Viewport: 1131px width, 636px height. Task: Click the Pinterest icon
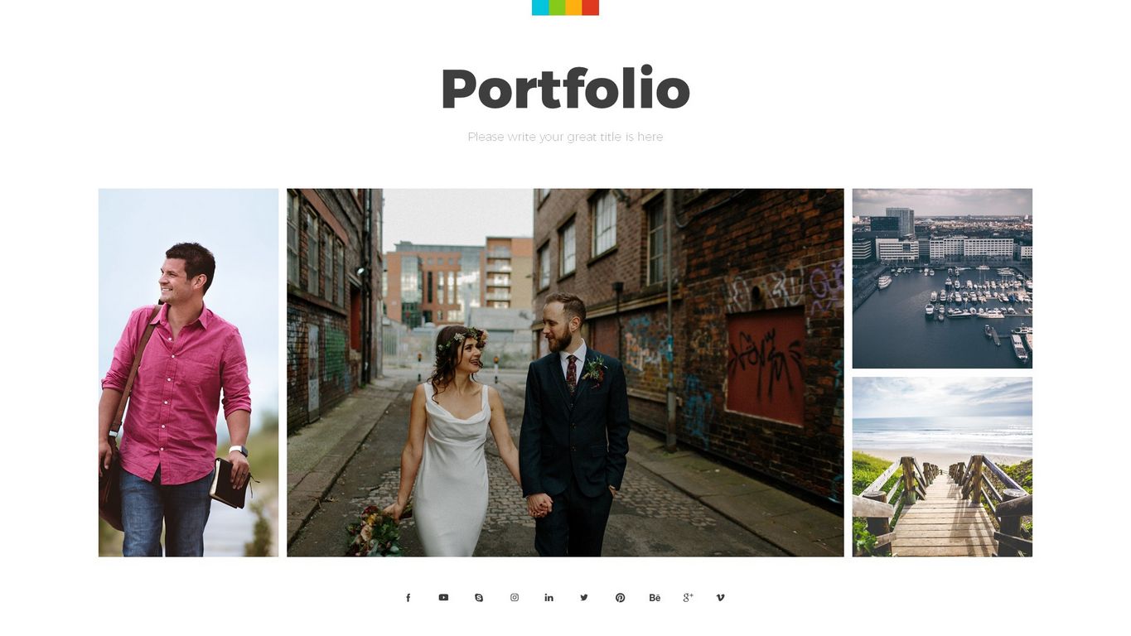click(620, 598)
